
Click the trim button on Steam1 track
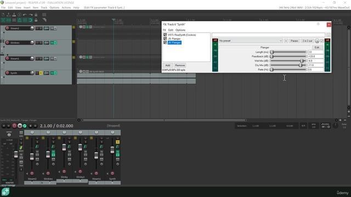coord(46,59)
